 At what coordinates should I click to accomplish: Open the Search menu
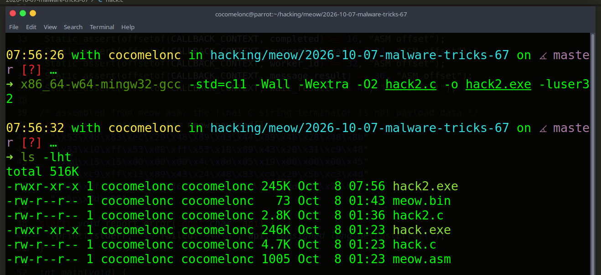[73, 27]
